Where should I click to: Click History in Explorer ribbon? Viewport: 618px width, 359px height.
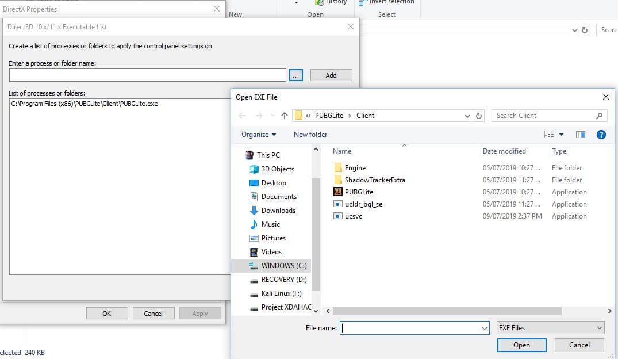click(x=331, y=2)
